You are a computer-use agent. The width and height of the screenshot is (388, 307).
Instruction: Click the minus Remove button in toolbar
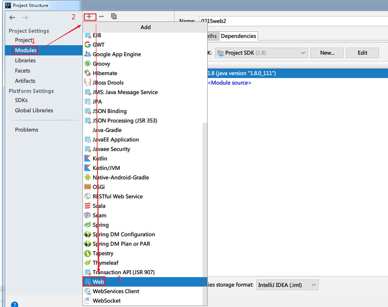coord(101,17)
